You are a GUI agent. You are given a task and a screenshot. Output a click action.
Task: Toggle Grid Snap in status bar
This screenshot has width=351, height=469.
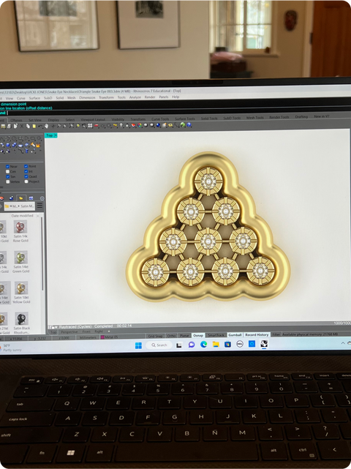coord(155,336)
